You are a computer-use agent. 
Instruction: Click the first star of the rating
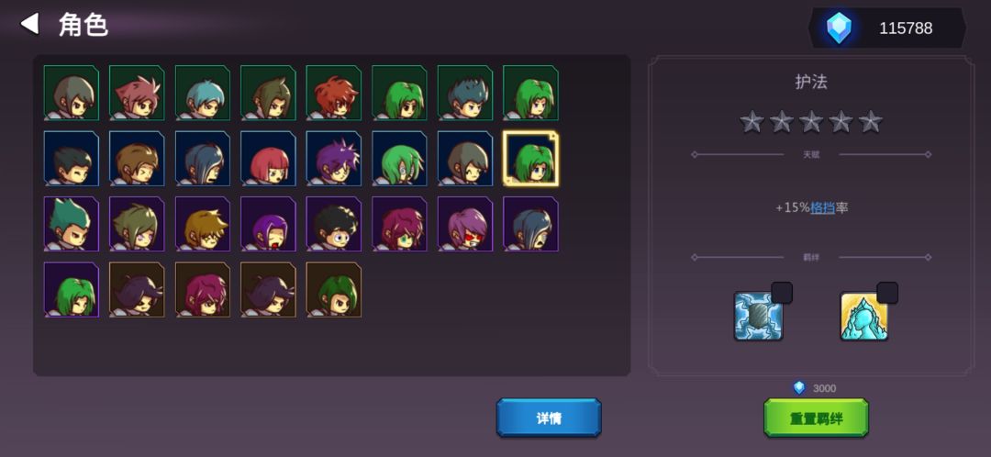[752, 121]
